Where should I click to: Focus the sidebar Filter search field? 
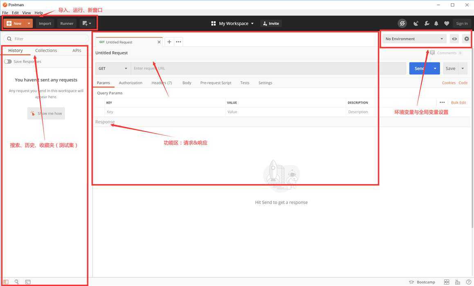pos(46,39)
